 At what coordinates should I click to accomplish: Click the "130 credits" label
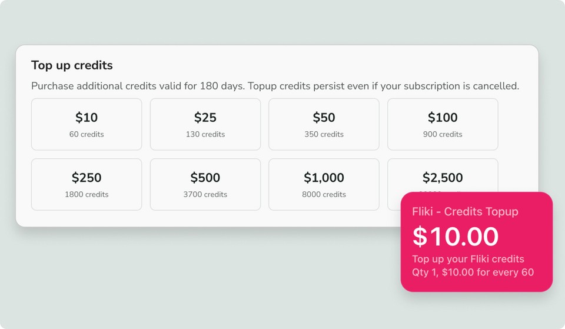pyautogui.click(x=205, y=134)
